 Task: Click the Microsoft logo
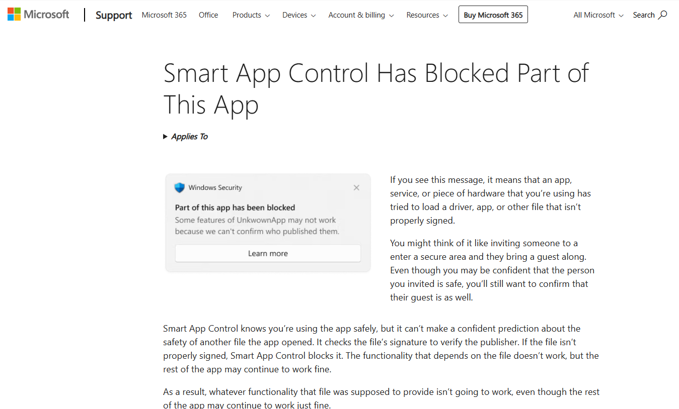click(x=38, y=14)
